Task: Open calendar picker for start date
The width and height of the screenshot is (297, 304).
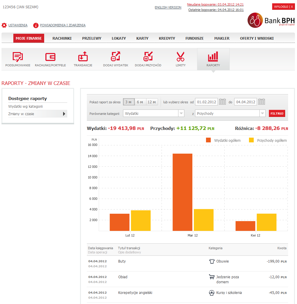Action: point(222,102)
